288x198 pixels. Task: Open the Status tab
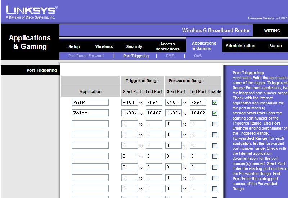click(x=275, y=46)
